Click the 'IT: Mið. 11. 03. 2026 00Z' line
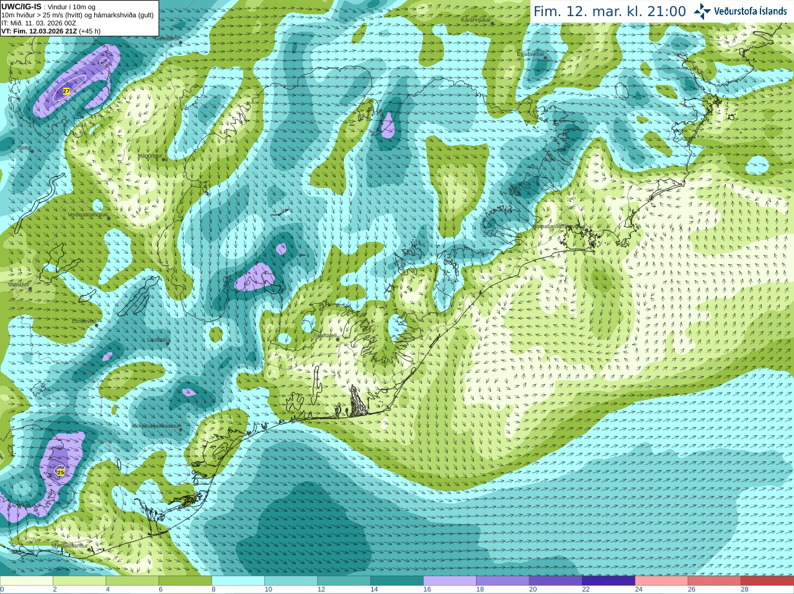Viewport: 794px width, 594px height. point(38,23)
